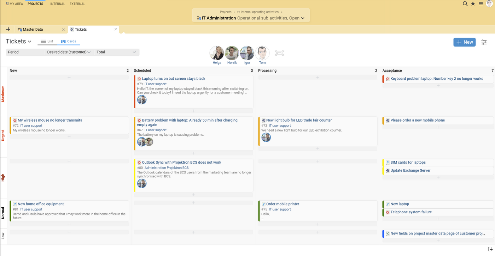This screenshot has width=495, height=256.
Task: Open Desired date (customer) dropdown
Action: point(69,52)
